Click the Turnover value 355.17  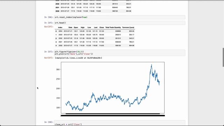[x=132, y=35]
